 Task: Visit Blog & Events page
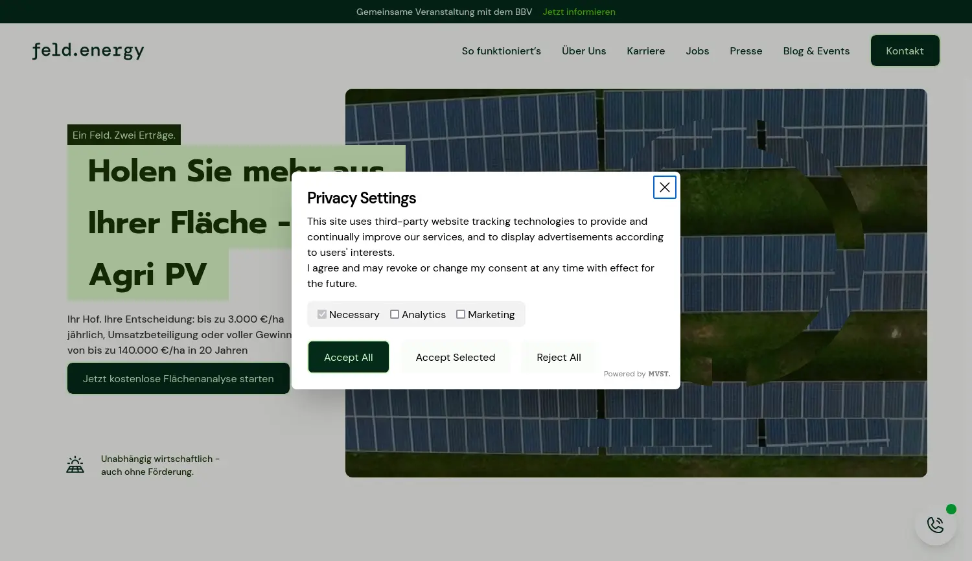click(816, 51)
